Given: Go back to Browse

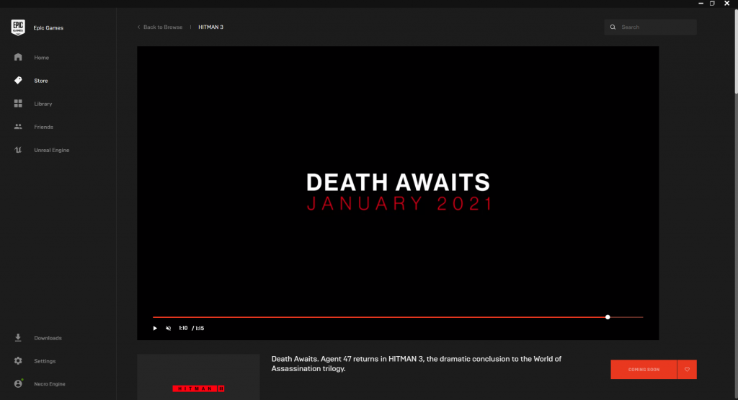Looking at the screenshot, I should point(159,27).
